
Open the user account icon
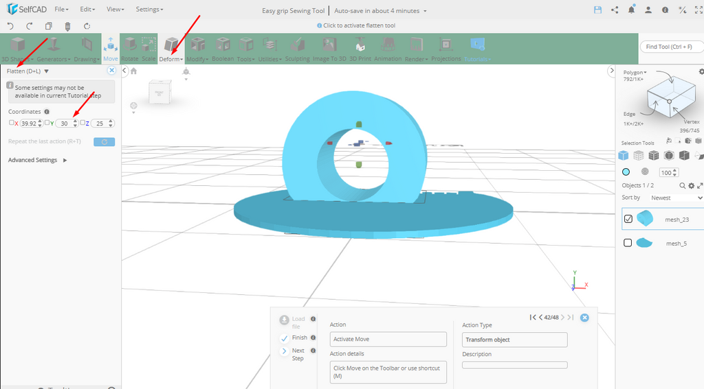pos(648,10)
